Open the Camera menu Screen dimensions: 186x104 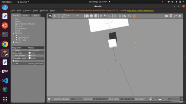[x=27, y=10]
